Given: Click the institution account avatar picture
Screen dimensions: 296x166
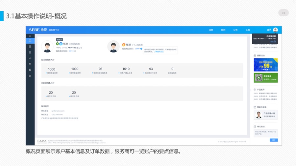Looking at the screenshot, I should tap(47, 47).
